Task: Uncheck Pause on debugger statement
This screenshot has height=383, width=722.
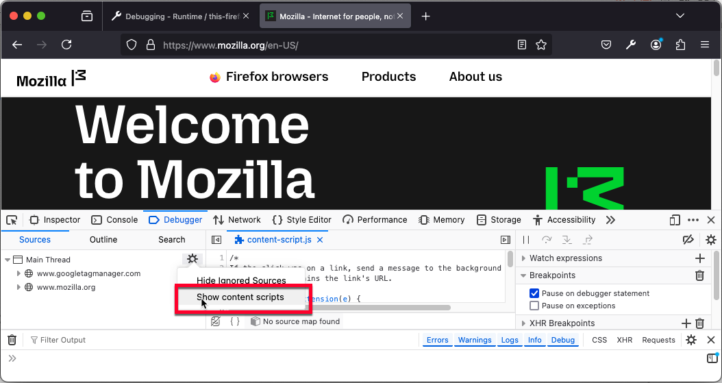Action: tap(534, 293)
